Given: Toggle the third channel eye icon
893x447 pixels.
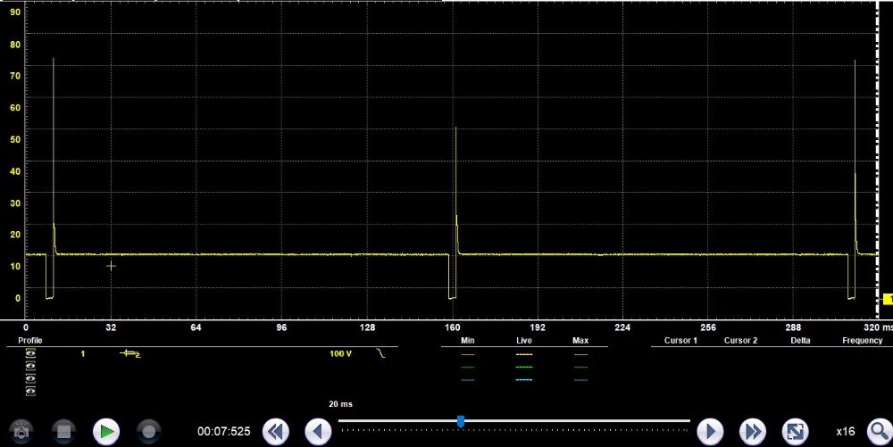Looking at the screenshot, I should point(31,379).
